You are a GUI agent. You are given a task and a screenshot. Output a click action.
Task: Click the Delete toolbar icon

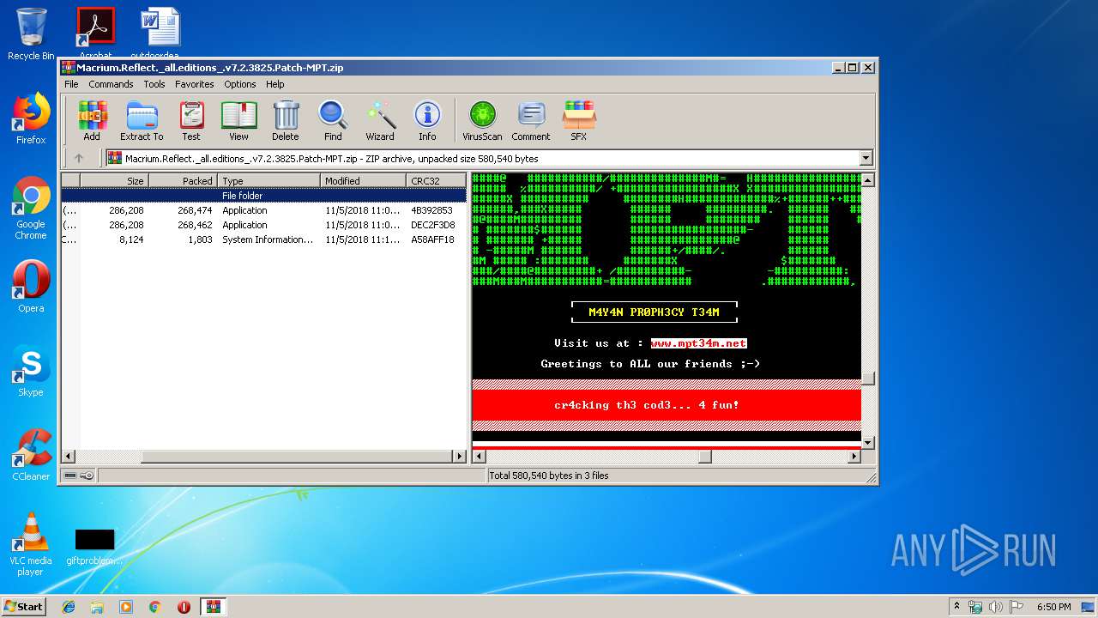(x=286, y=120)
